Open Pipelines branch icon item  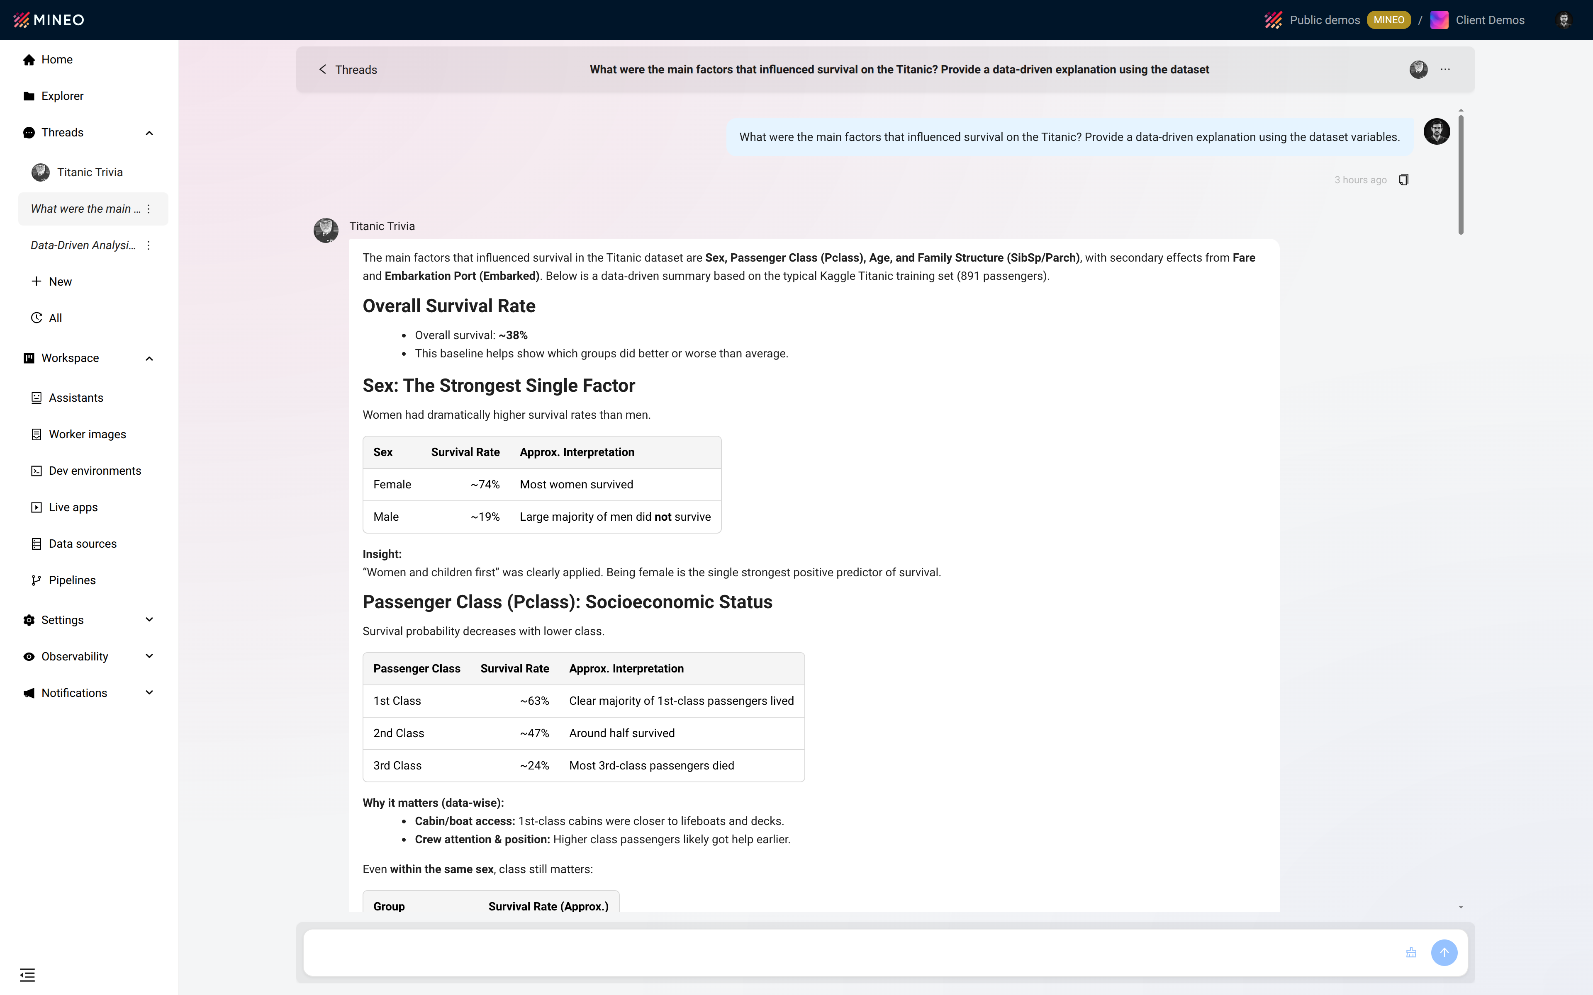37,580
